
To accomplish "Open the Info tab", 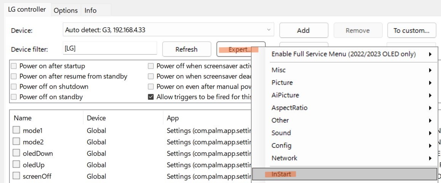I will (x=90, y=10).
